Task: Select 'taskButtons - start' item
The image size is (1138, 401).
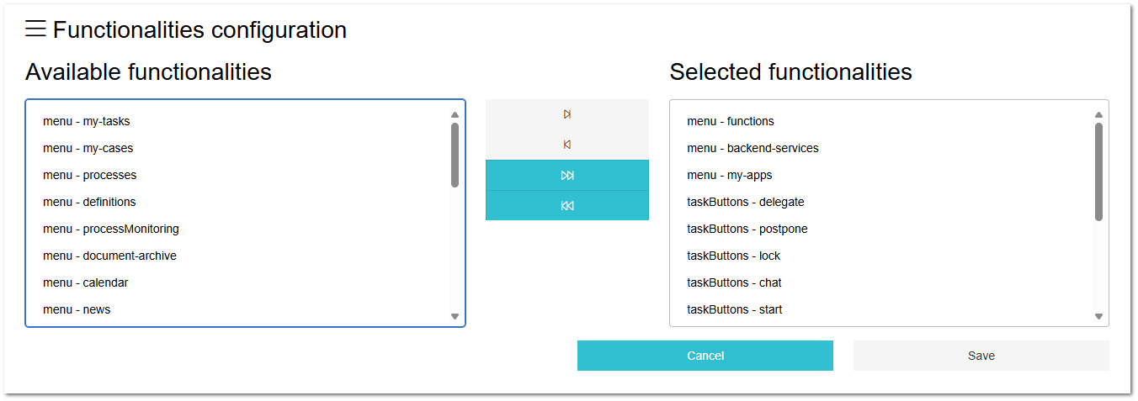Action: click(882, 309)
